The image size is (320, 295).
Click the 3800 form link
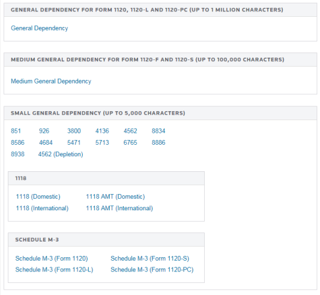point(74,131)
